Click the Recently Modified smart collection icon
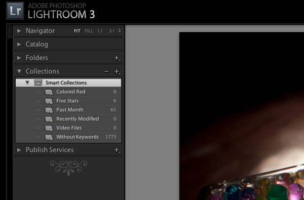The image size is (304, 200). (49, 119)
